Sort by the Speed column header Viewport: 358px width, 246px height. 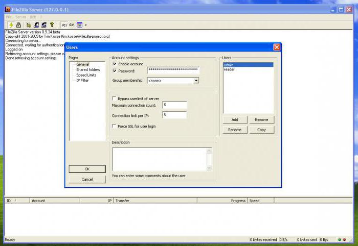[x=261, y=201]
